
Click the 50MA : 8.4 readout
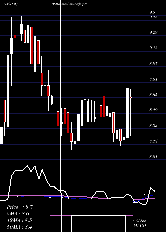click(19, 227)
